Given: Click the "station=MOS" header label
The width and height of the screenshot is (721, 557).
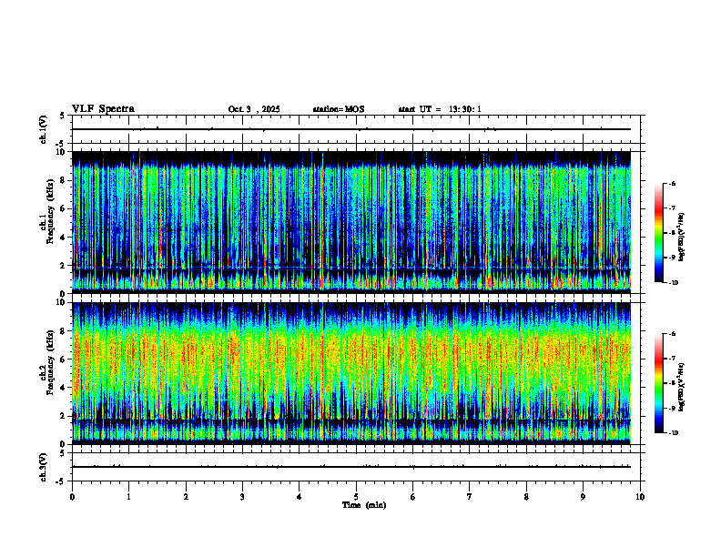Looking at the screenshot, I should (339, 109).
